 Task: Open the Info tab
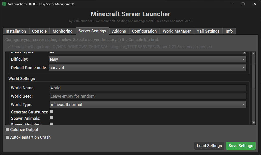229,31
